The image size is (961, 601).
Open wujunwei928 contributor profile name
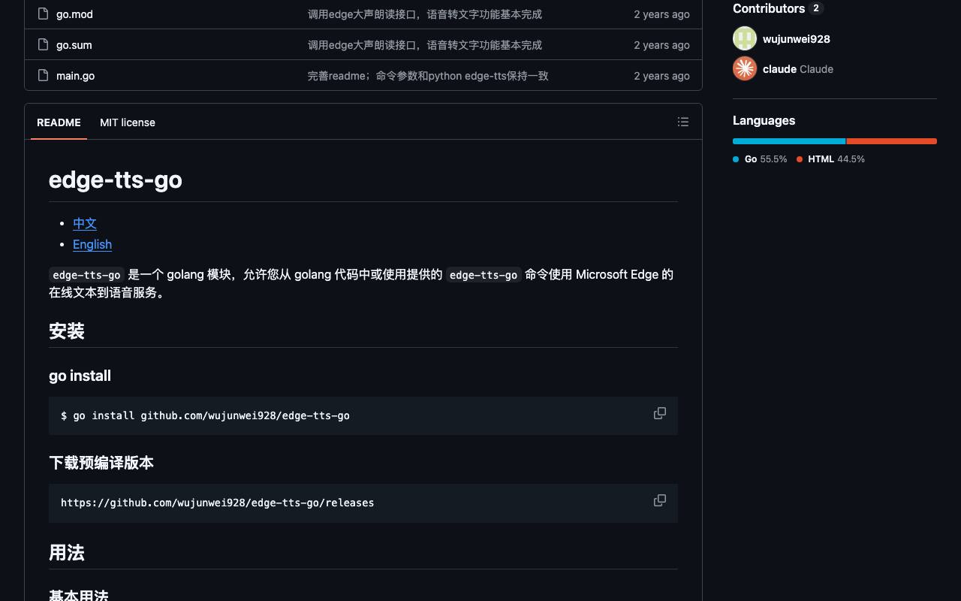(x=797, y=39)
